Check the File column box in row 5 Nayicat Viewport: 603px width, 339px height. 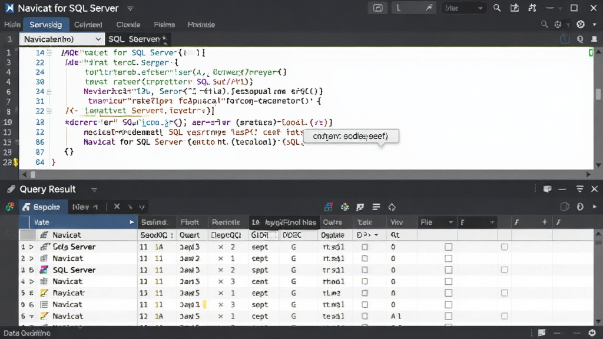(448, 293)
